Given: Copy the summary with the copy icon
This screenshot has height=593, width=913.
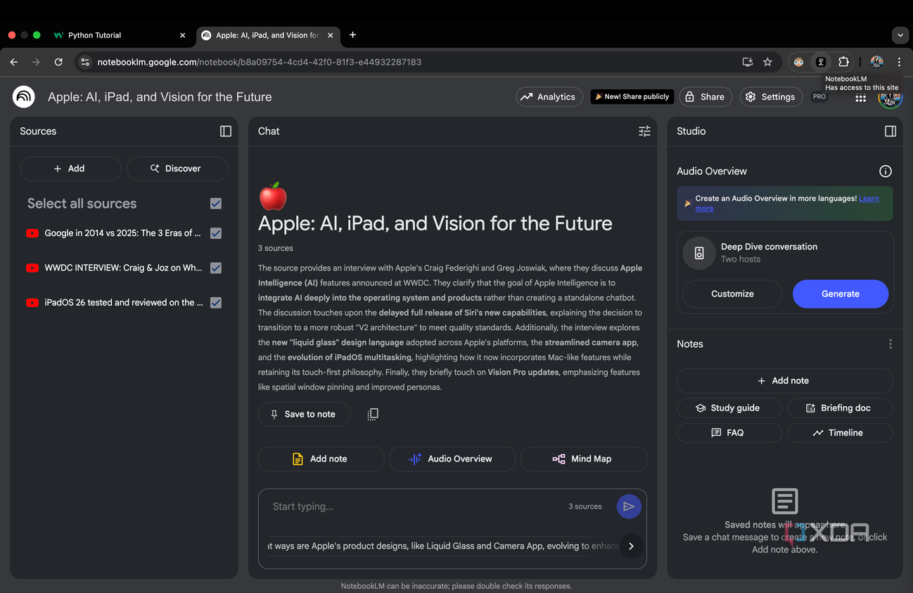Looking at the screenshot, I should (373, 415).
